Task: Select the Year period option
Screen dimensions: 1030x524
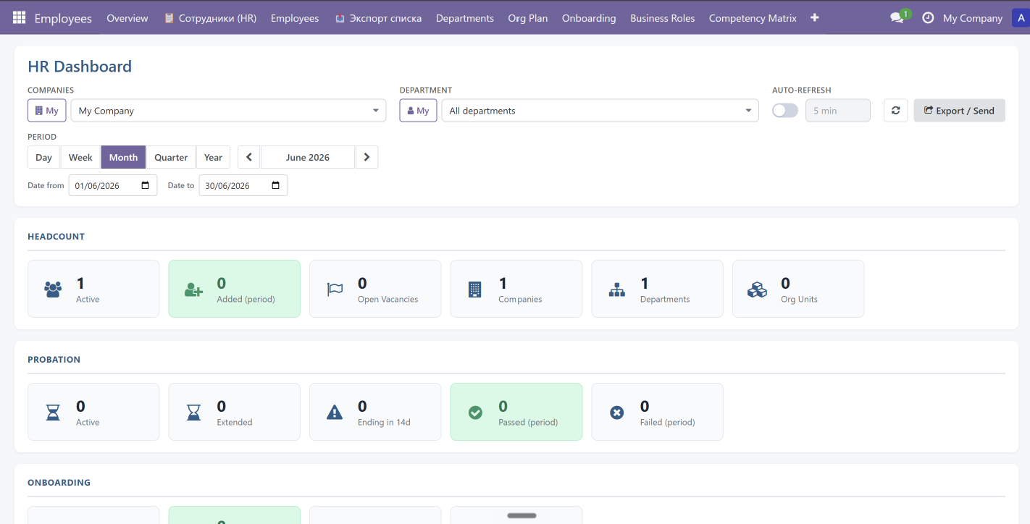Action: click(x=213, y=157)
